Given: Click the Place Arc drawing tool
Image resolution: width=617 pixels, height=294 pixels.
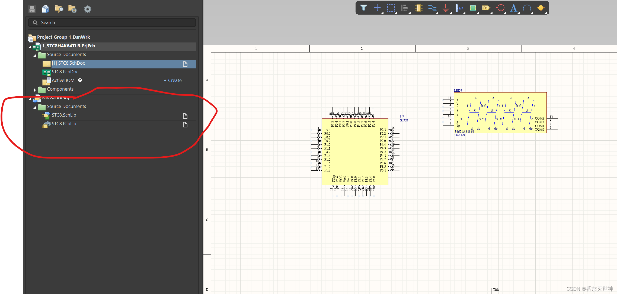Looking at the screenshot, I should click(x=527, y=8).
